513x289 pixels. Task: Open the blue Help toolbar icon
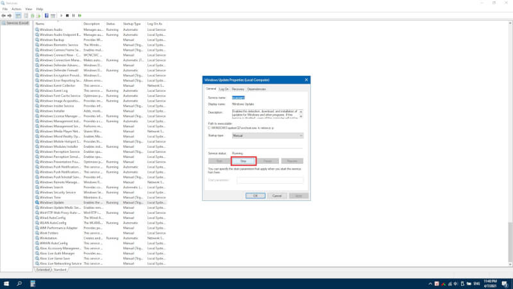46,15
